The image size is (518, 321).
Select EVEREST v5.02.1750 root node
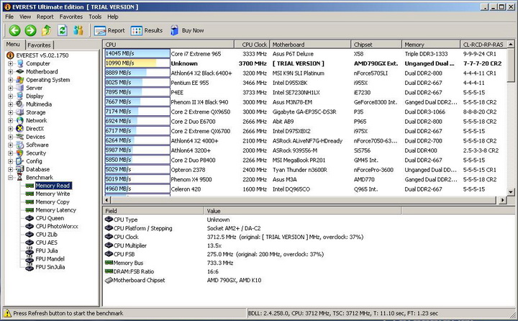(42, 55)
